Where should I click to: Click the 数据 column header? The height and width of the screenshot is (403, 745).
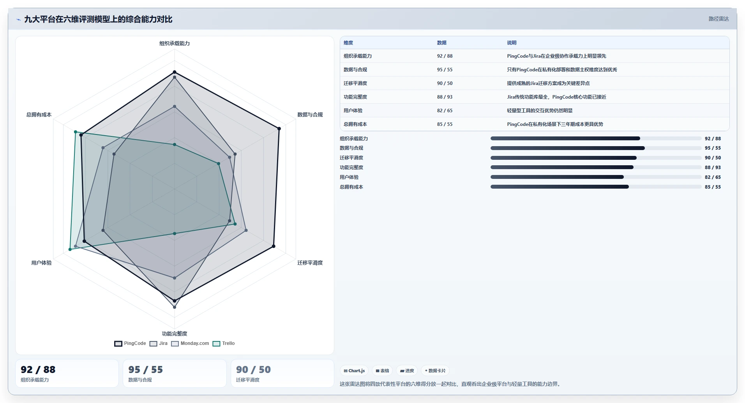coord(442,43)
